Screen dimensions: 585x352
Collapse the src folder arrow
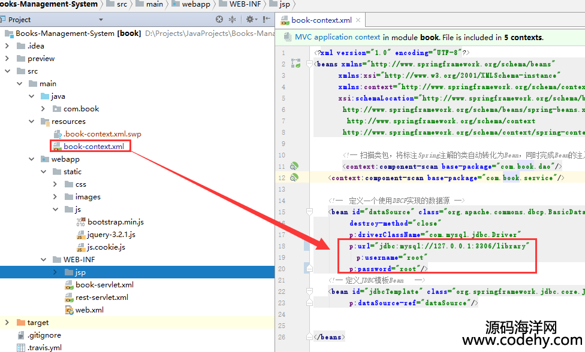7,71
